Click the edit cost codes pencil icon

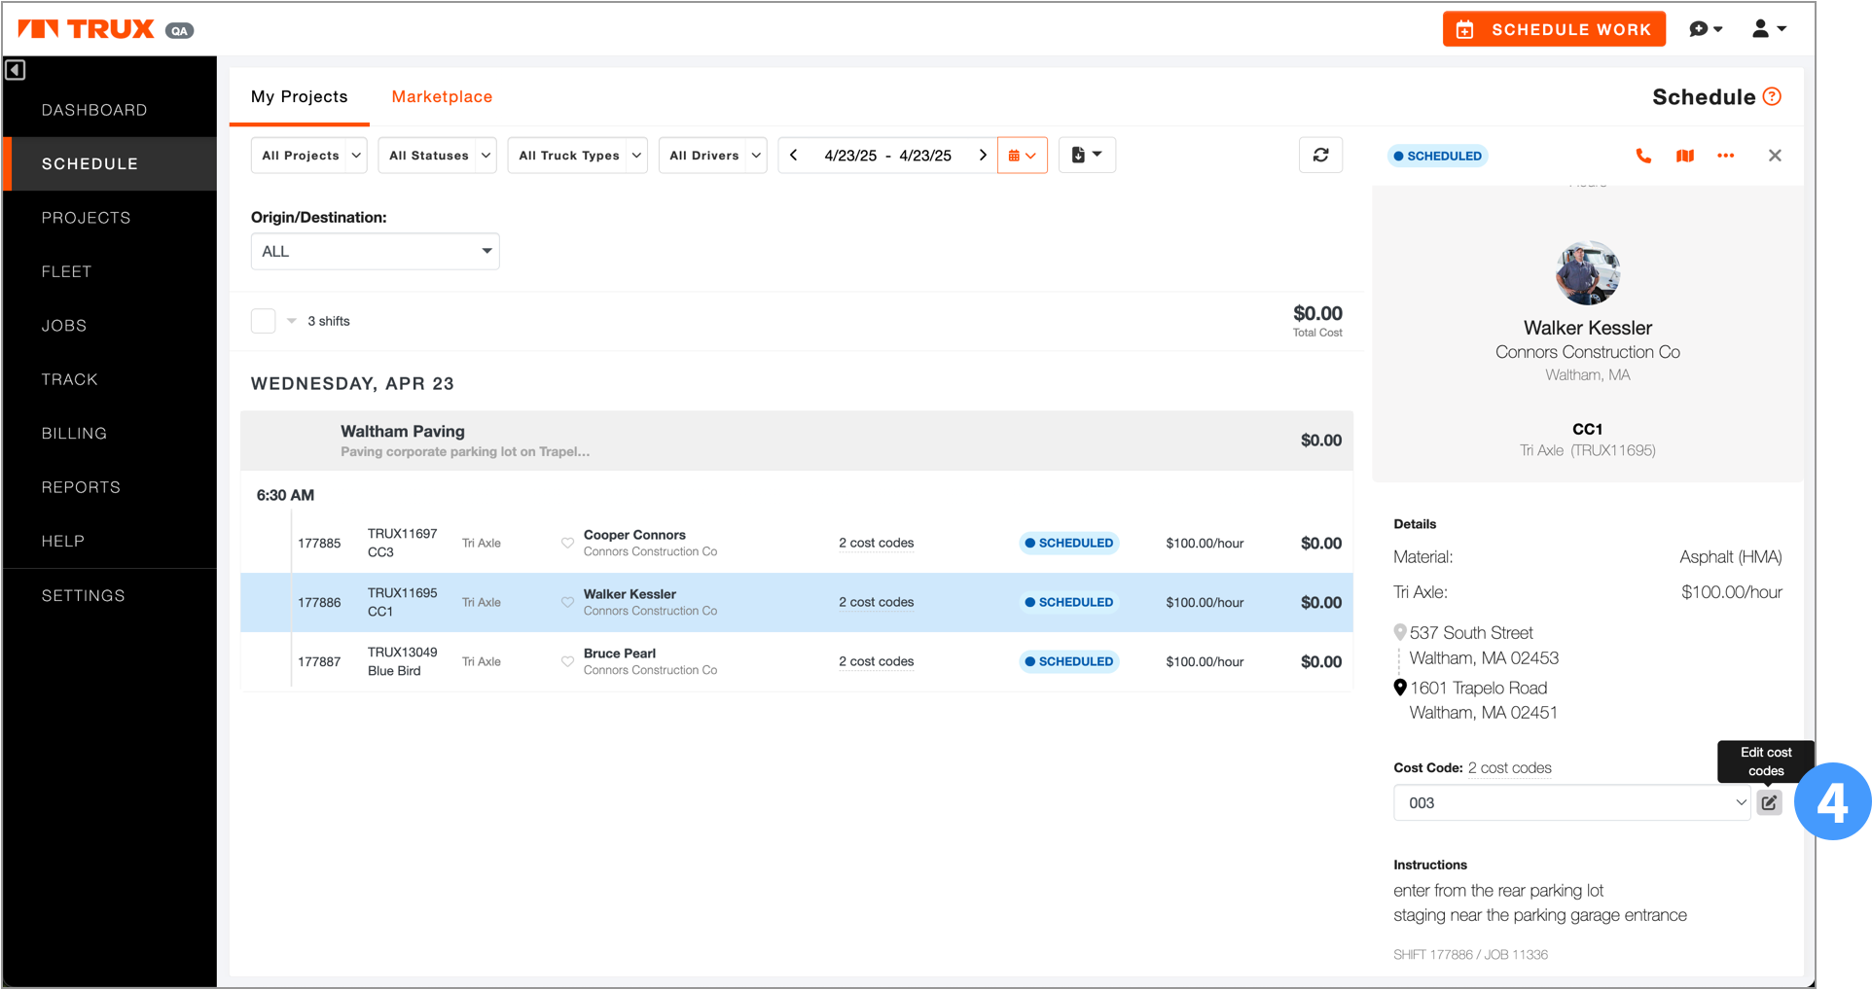point(1769,802)
